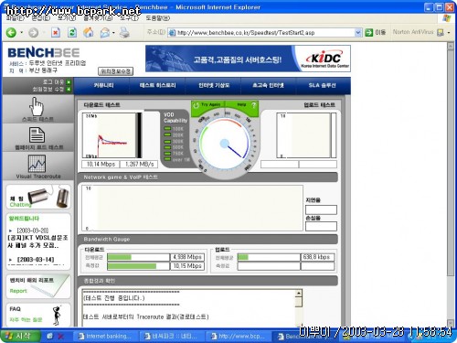Viewport: 457px width, 343px height.
Task: Open the 테스트 히스토리 navigation tab
Action: [157, 85]
